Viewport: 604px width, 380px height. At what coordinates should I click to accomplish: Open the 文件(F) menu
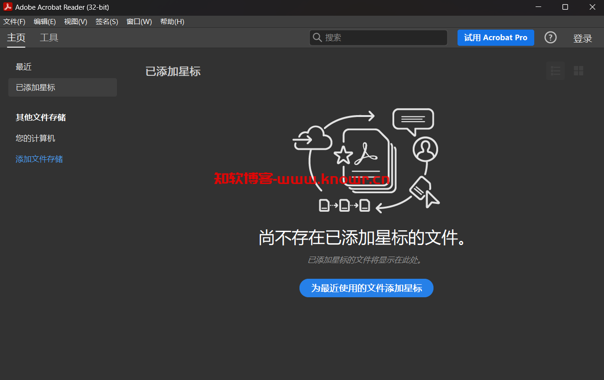(14, 22)
